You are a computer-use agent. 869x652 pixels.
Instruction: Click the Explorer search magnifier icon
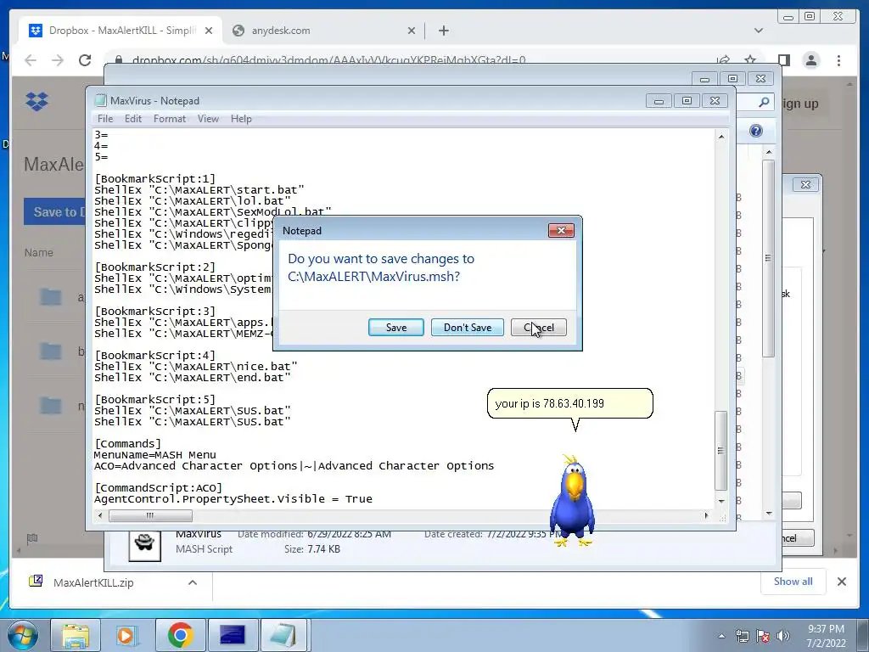point(763,102)
